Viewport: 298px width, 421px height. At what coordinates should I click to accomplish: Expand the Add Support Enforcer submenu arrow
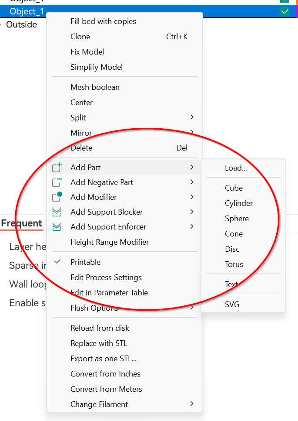(x=192, y=226)
